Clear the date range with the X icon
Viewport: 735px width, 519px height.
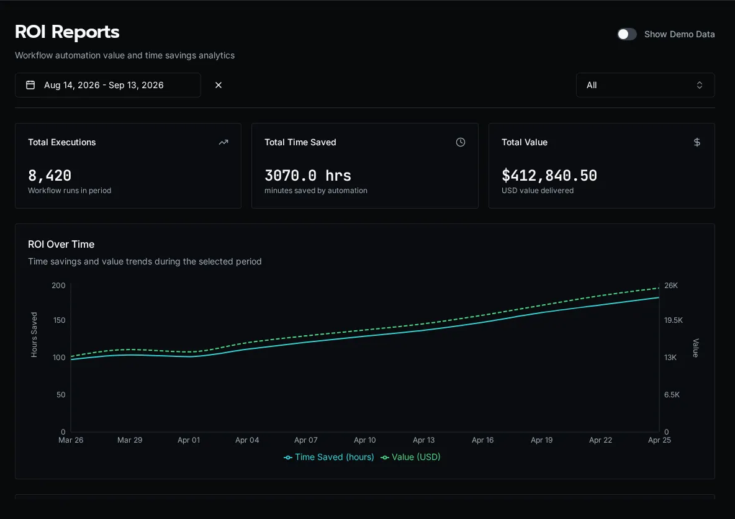tap(219, 85)
